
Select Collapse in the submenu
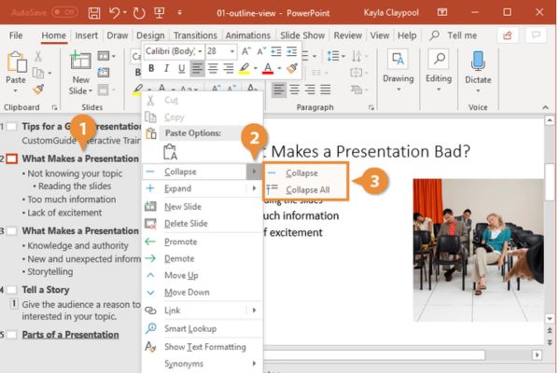click(305, 173)
